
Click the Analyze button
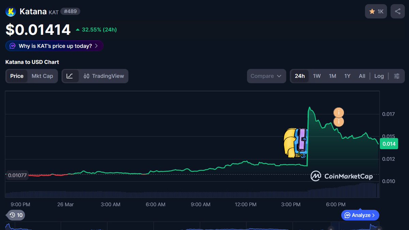point(360,215)
